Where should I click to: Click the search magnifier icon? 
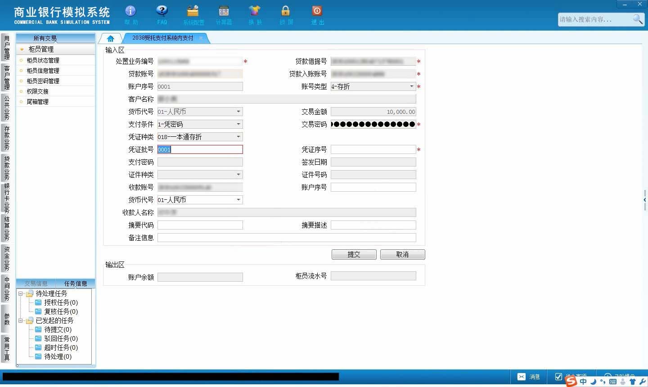[638, 19]
